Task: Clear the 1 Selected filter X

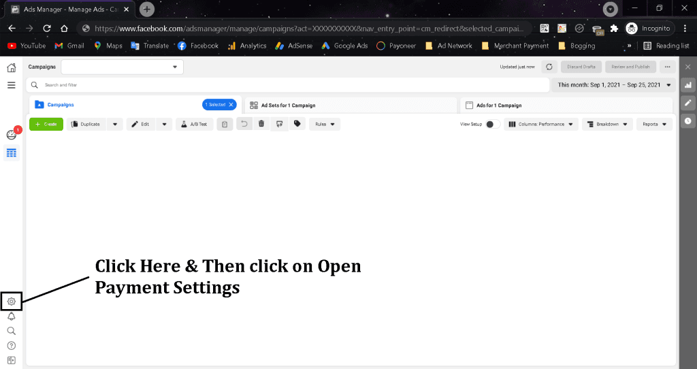Action: 231,104
